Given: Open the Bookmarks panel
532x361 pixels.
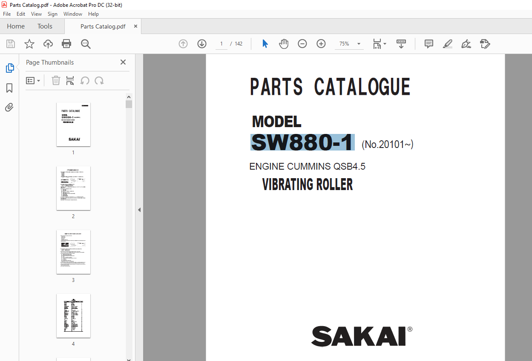Looking at the screenshot, I should coord(9,88).
